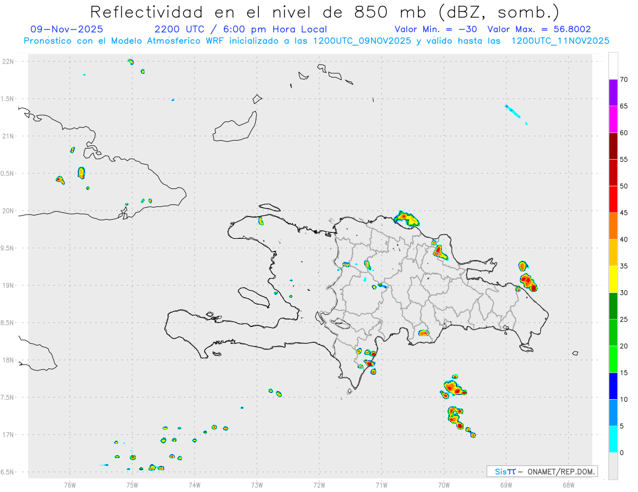Click the colorbar label "55"
The height and width of the screenshot is (492, 638).
624,159
